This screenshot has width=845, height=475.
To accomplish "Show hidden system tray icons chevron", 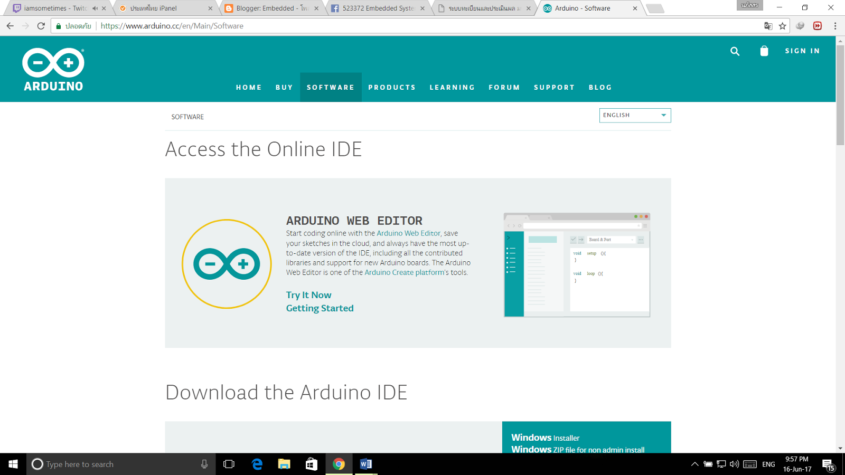I will click(694, 464).
